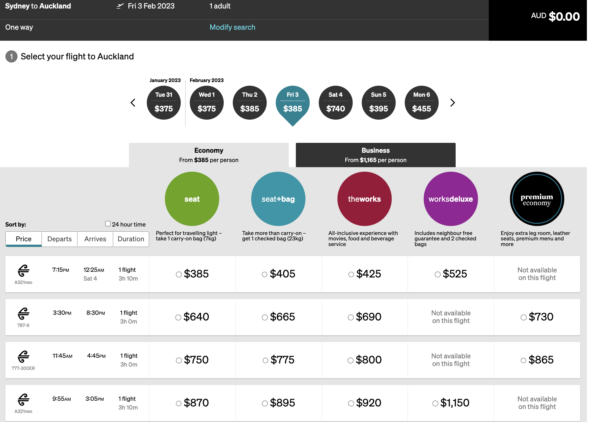The height and width of the screenshot is (422, 590).
Task: Choose Mon 6 date at $455
Action: pyautogui.click(x=422, y=103)
